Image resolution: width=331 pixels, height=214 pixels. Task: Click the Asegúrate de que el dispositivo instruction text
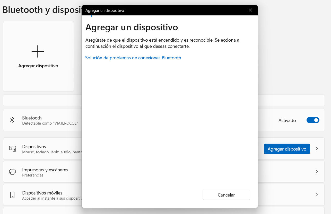click(162, 43)
